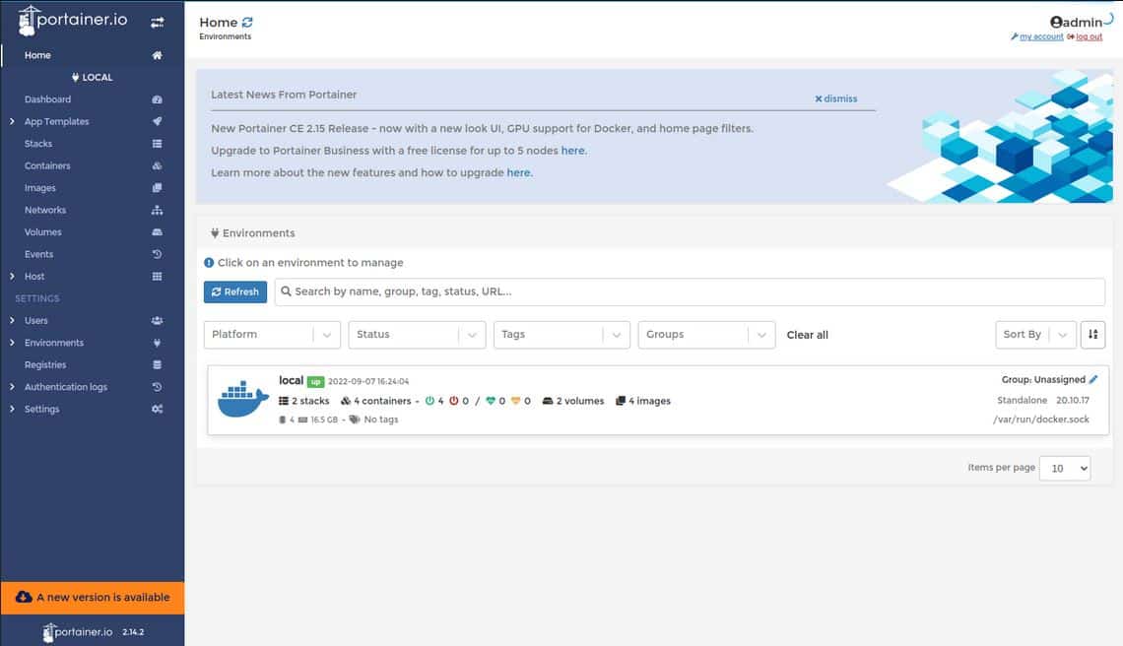Click the Registries database icon

pyautogui.click(x=157, y=364)
